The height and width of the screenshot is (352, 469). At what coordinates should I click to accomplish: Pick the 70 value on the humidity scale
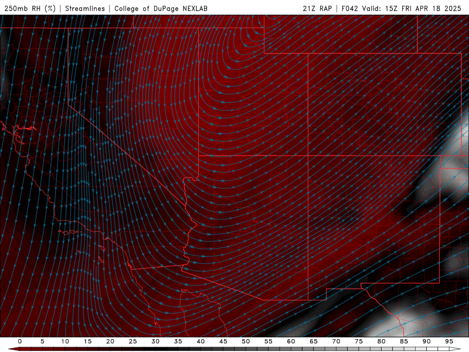336,341
